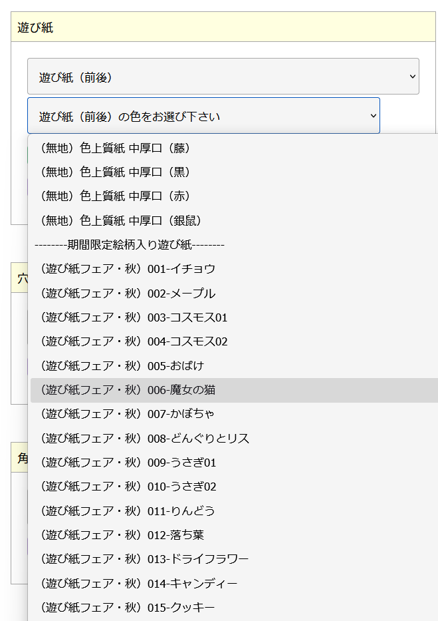Pick 002-メープル autumn fair paper
438x621 pixels.
(x=128, y=294)
